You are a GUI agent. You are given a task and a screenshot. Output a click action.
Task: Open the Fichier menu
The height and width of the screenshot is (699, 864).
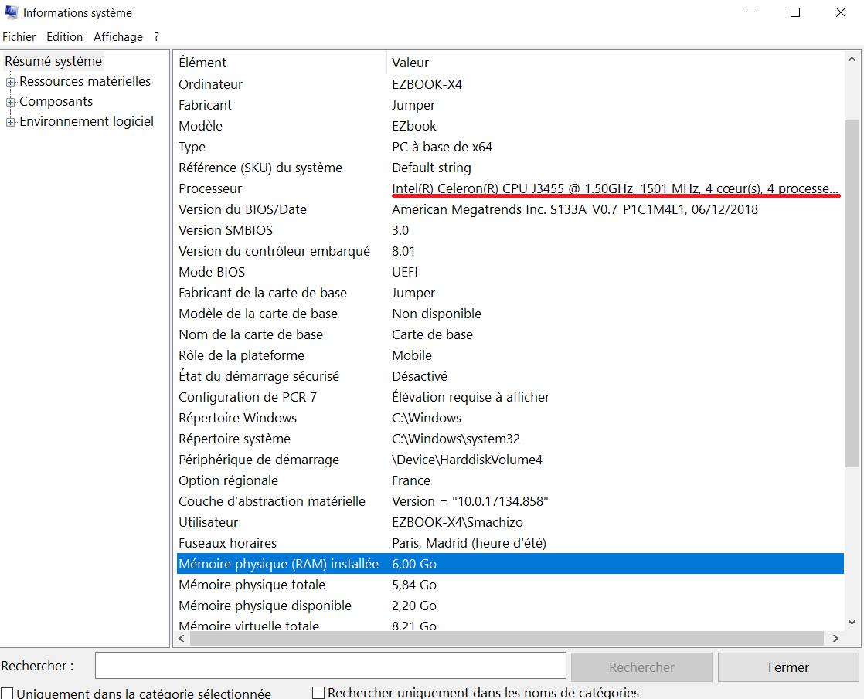[x=19, y=37]
